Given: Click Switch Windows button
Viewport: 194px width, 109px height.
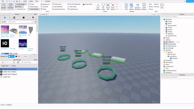Looking at the screenshot, I should [x=144, y=7].
